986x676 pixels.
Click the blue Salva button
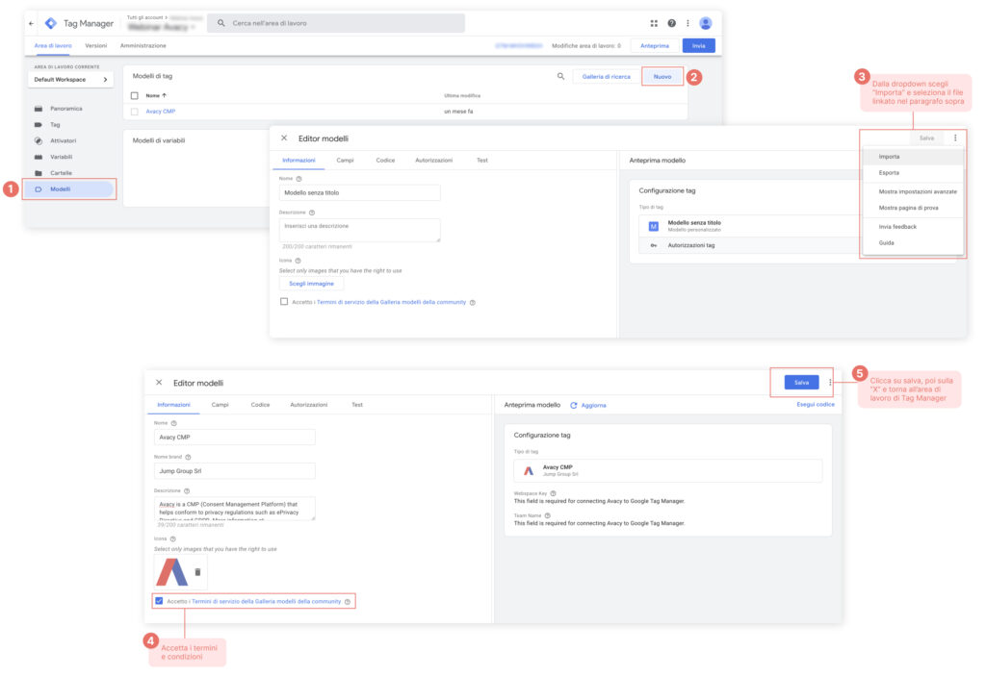pyautogui.click(x=801, y=383)
